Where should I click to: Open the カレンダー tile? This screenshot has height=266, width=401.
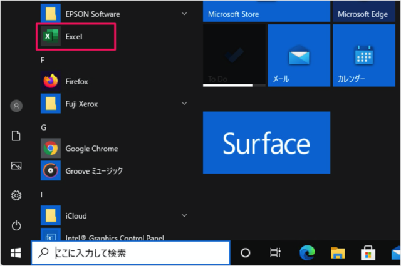364,56
